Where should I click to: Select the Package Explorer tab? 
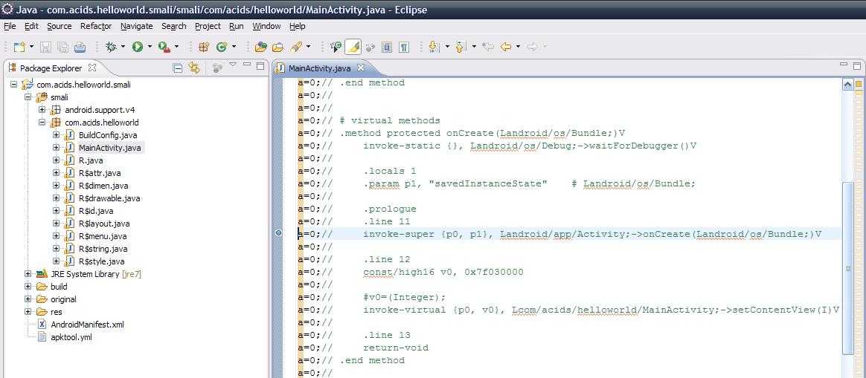pos(51,68)
